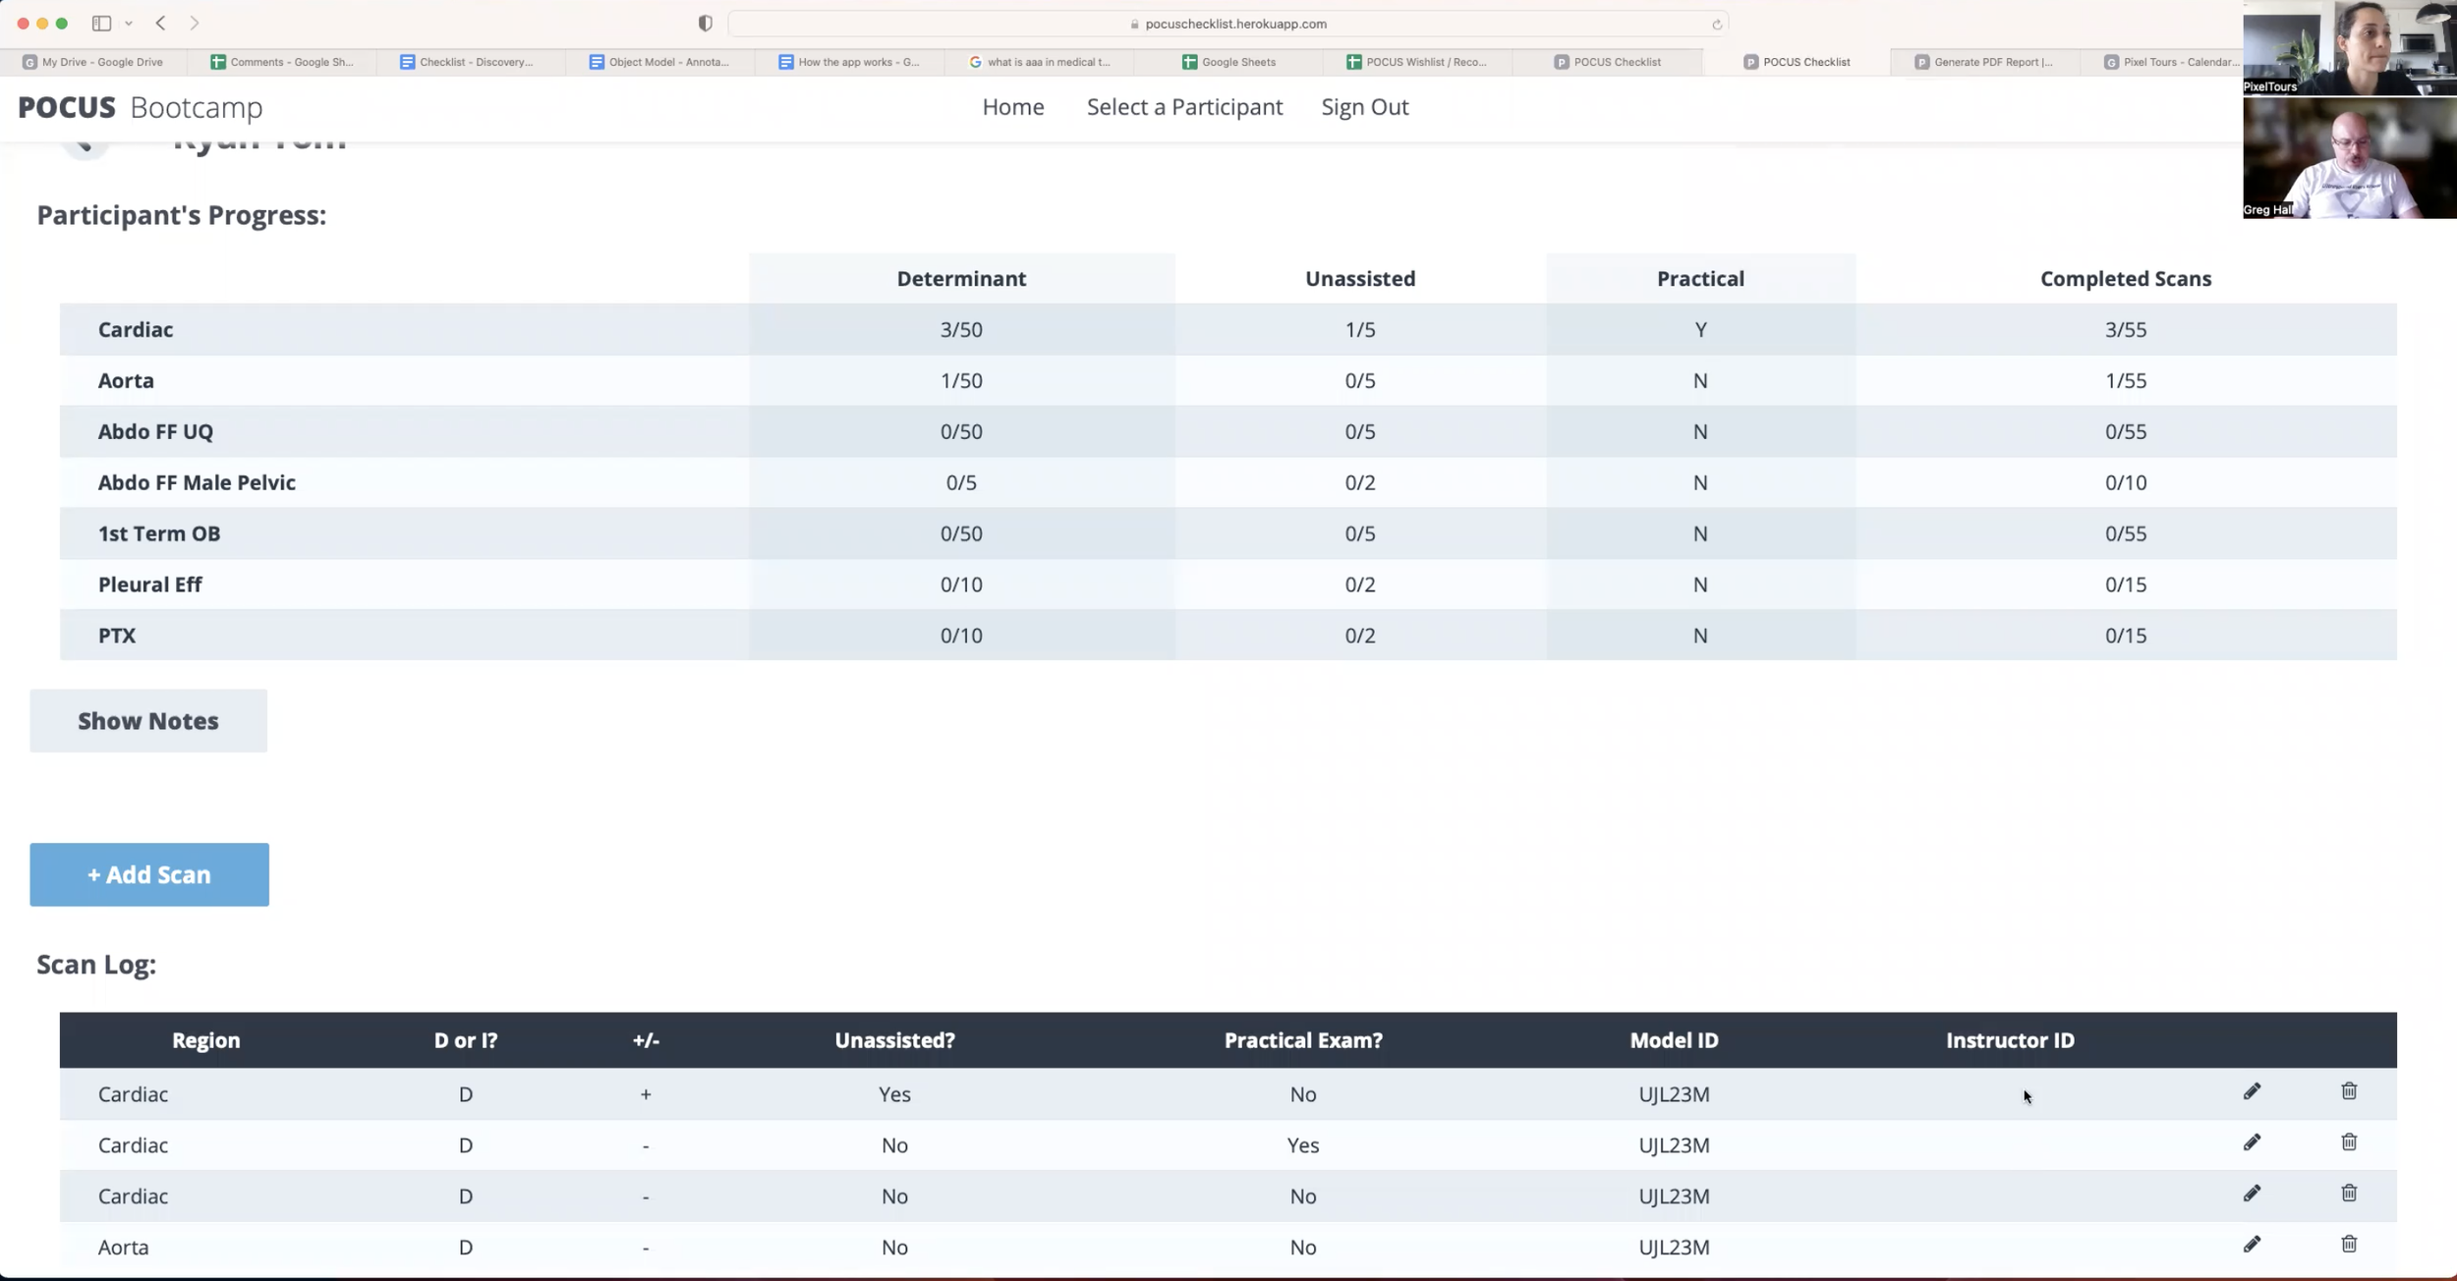Delete the Aorta scan log entry
This screenshot has width=2457, height=1281.
pos(2349,1245)
